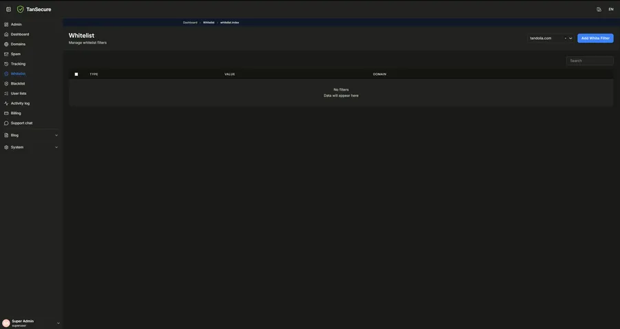
Task: Click the Whitelist page heading
Action: click(x=81, y=36)
